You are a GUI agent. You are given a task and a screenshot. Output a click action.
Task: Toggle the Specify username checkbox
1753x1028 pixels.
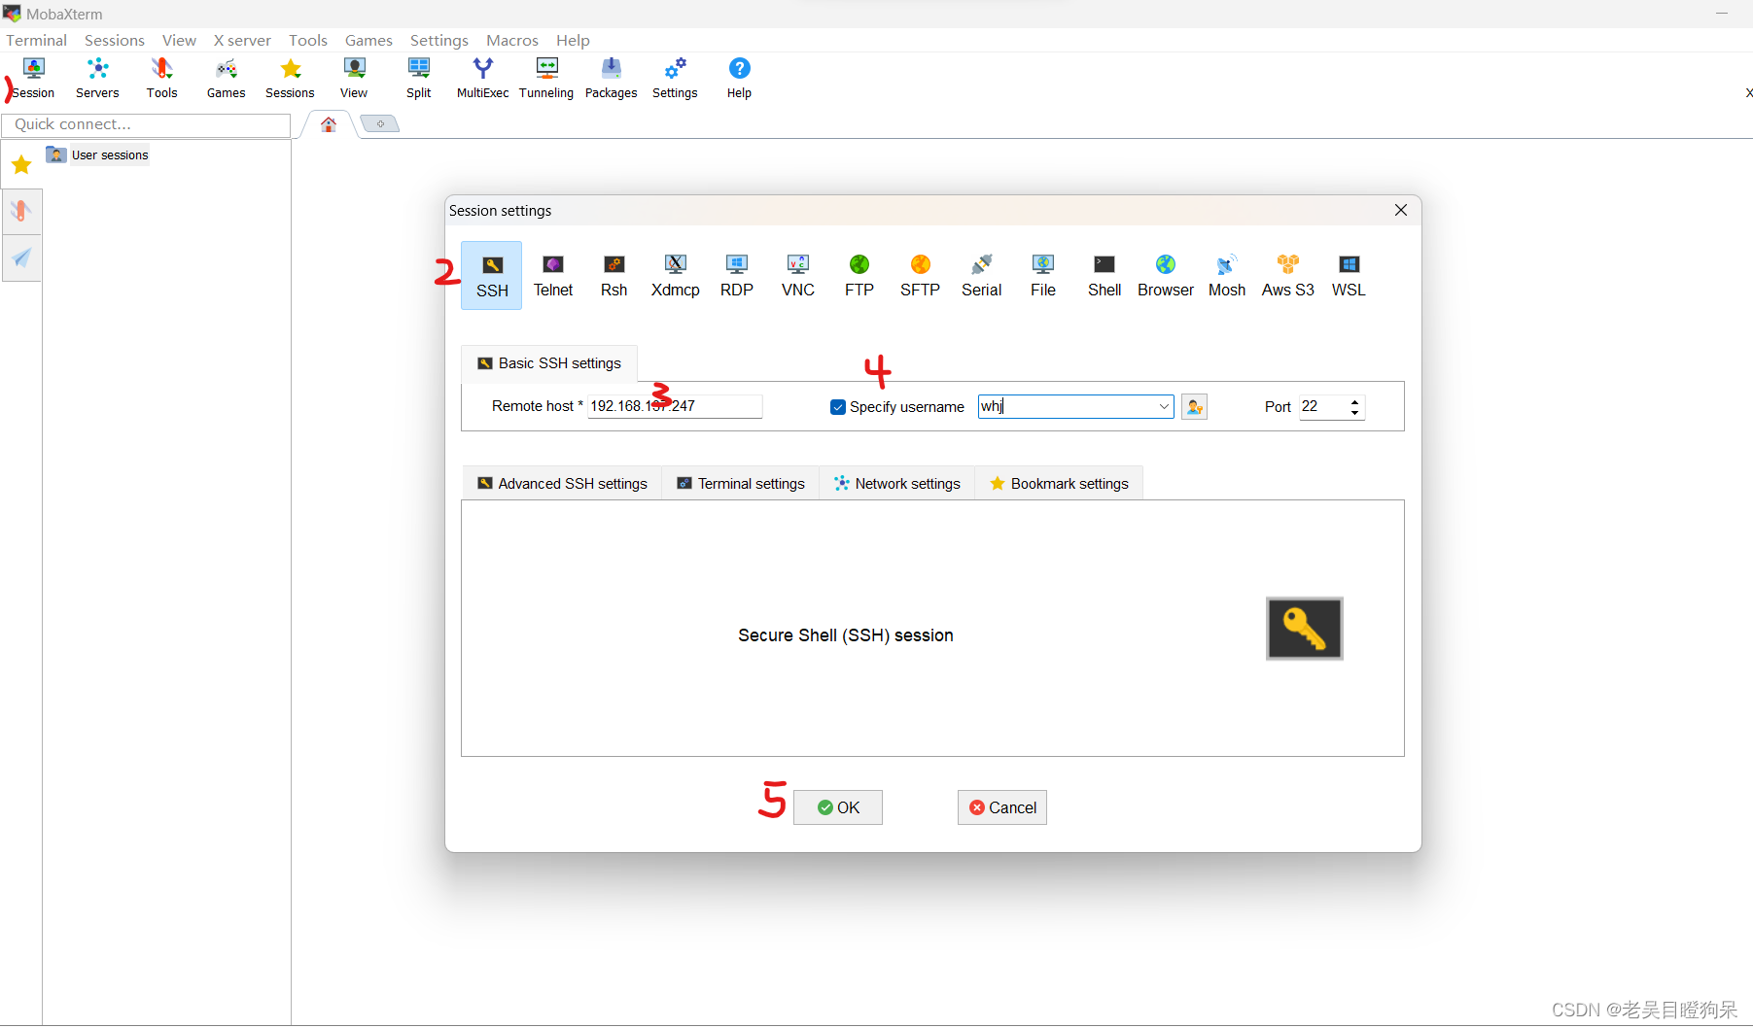[x=838, y=407]
